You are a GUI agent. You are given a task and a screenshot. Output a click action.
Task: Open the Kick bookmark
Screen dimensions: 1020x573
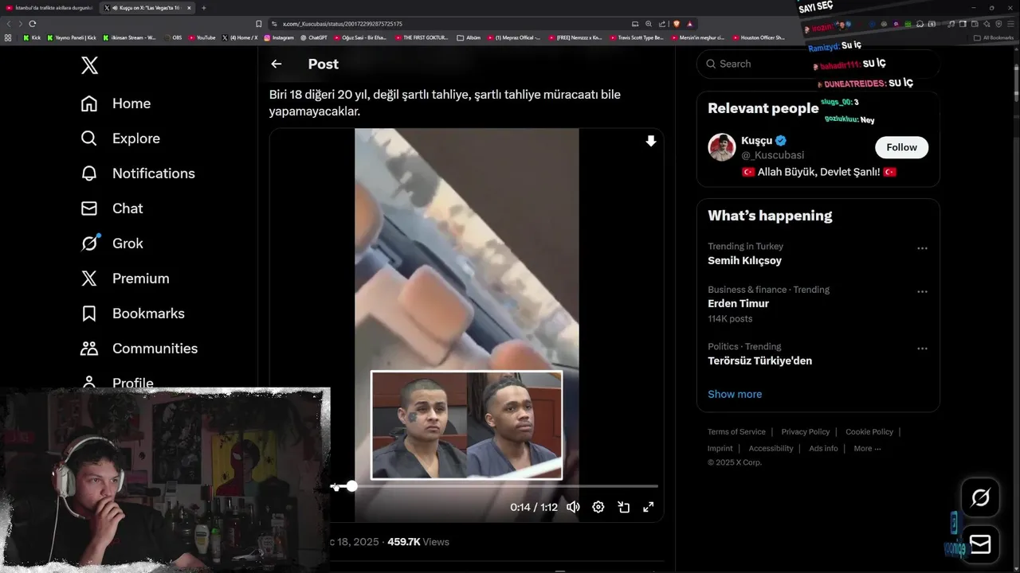pos(32,37)
